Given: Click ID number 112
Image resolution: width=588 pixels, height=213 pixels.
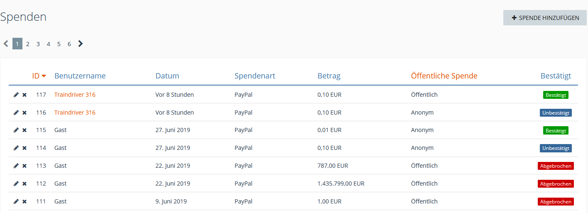Looking at the screenshot, I should coord(41,184).
